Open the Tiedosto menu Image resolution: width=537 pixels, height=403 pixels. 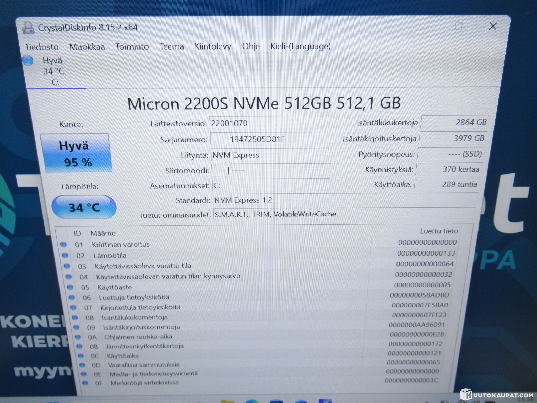coord(42,47)
